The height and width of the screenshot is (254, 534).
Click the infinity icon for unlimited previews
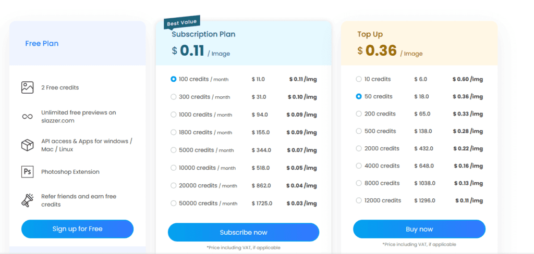pyautogui.click(x=28, y=117)
